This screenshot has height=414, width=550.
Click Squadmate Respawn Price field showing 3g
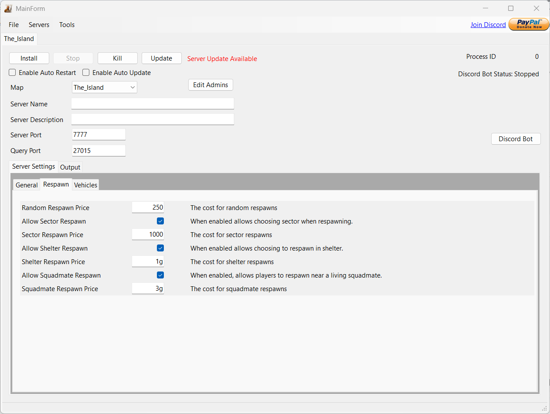click(x=148, y=288)
